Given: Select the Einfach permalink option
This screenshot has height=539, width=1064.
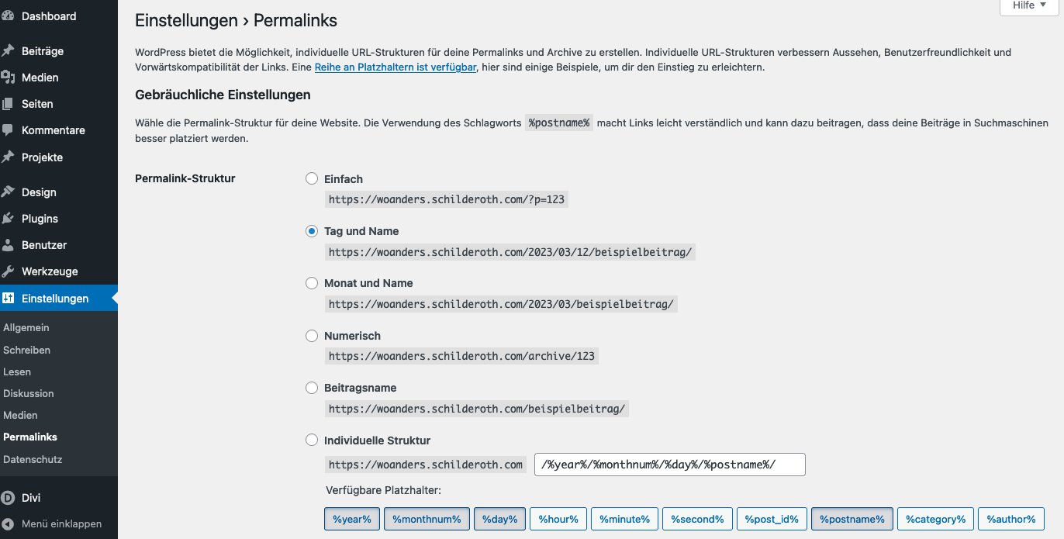Looking at the screenshot, I should pyautogui.click(x=312, y=179).
